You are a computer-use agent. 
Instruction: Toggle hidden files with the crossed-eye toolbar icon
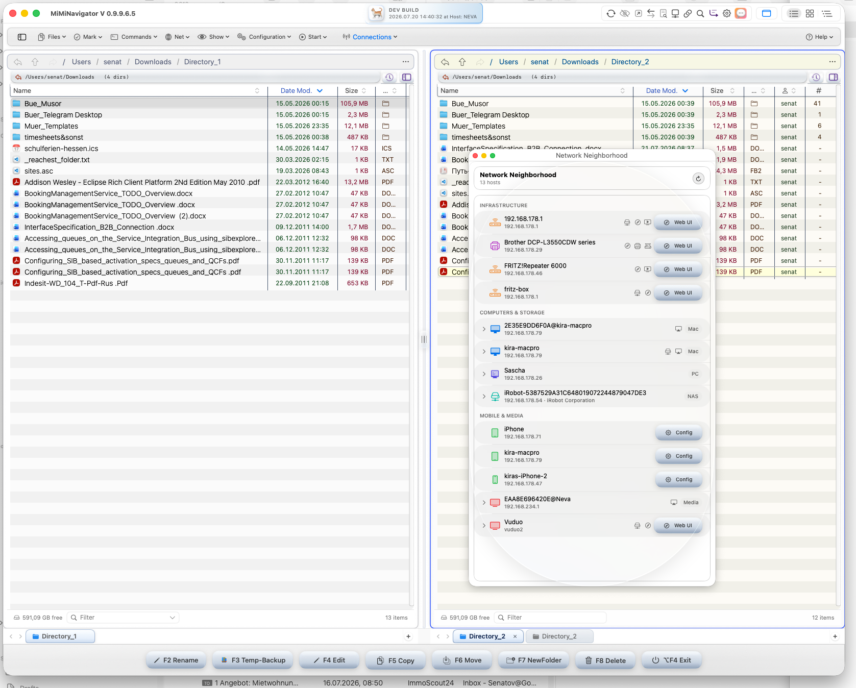(625, 14)
